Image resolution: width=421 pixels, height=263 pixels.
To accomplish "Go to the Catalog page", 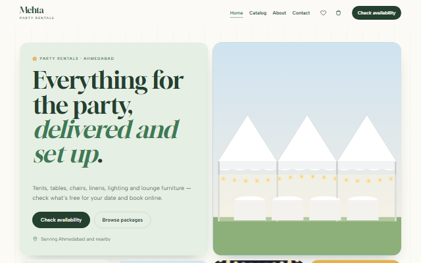I will click(x=257, y=13).
